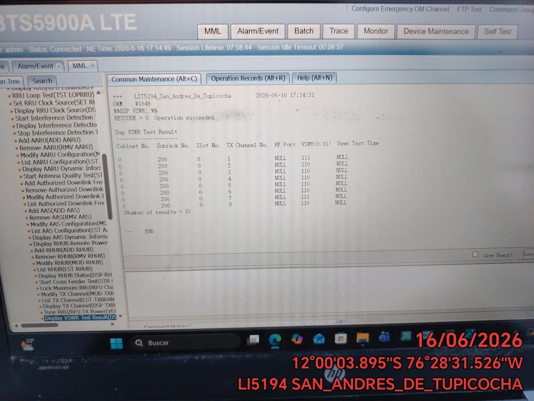Launch Microsoft Edge from the taskbar
The image size is (534, 401).
point(275,340)
